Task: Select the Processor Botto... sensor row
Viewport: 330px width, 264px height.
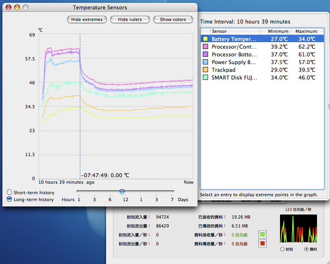Action: point(262,54)
